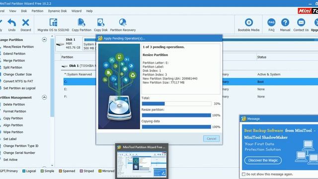Select Format Partition in sidebar
This screenshot has width=318, height=179.
point(14,111)
